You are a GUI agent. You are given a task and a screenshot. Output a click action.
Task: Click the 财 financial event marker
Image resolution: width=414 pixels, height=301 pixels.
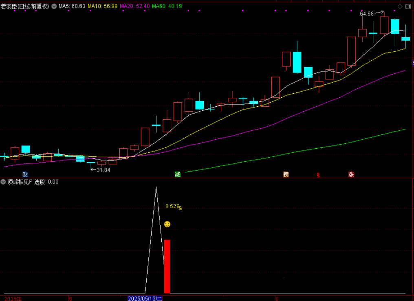(25, 174)
